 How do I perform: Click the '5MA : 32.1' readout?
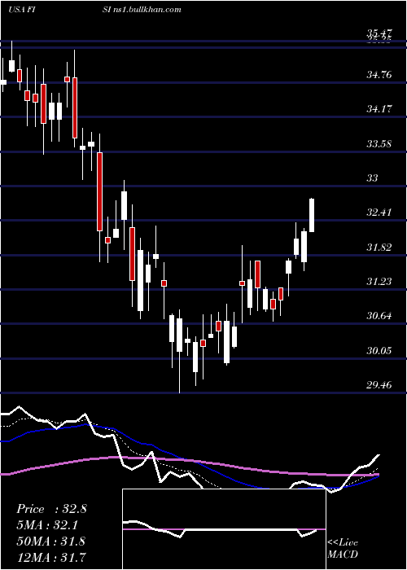coord(47,525)
